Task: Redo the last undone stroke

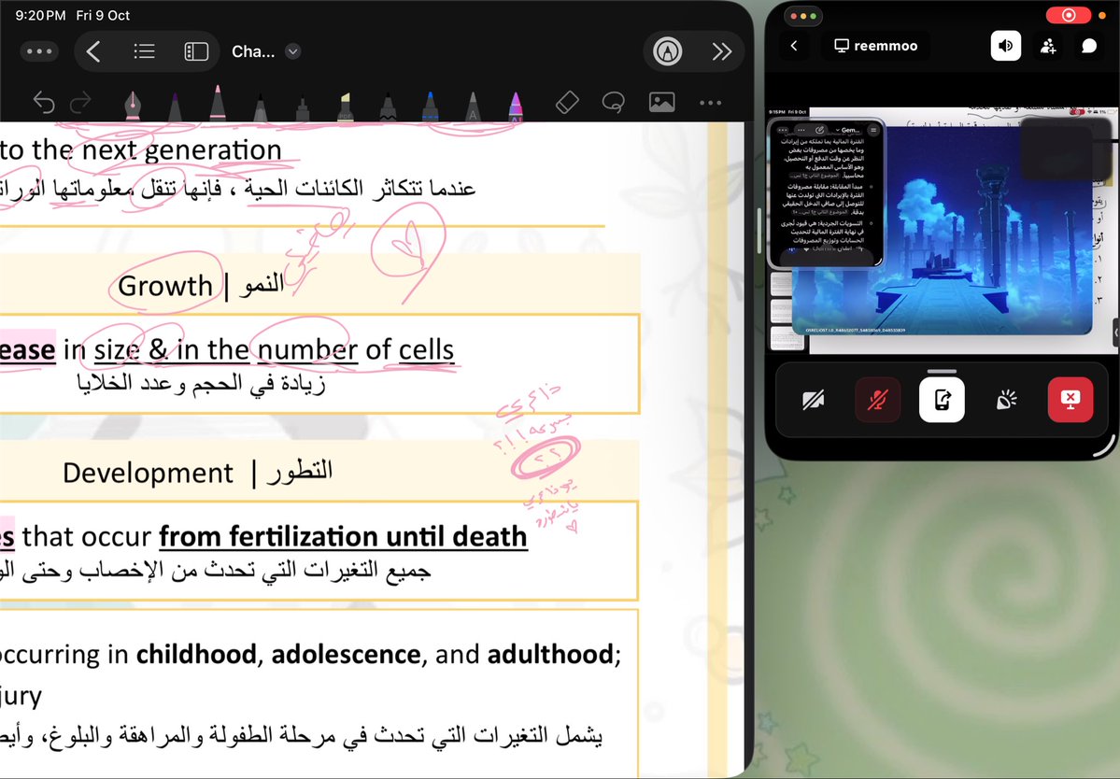Action: pos(80,103)
